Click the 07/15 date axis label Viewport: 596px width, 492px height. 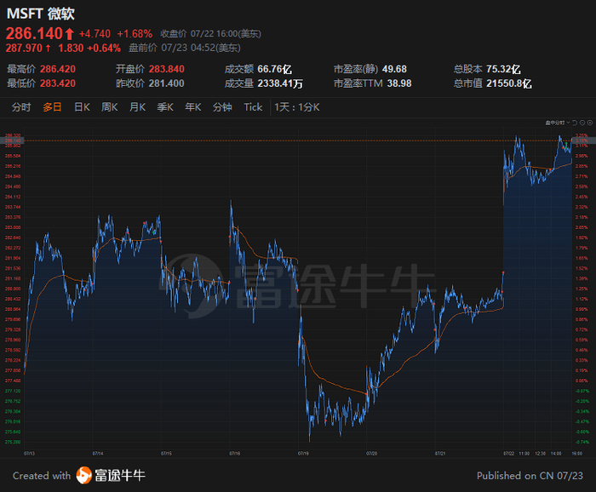pos(166,453)
